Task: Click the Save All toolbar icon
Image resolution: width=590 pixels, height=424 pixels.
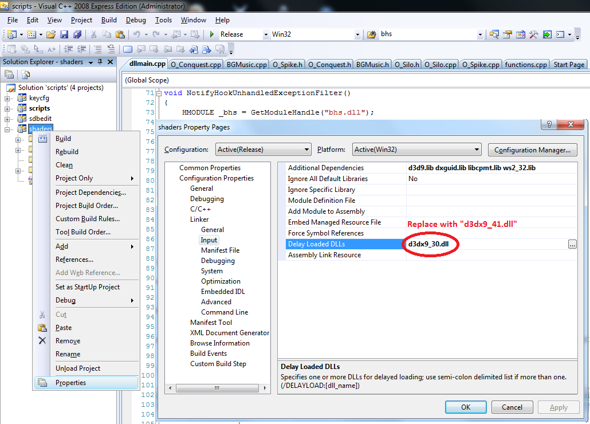Action: [76, 34]
